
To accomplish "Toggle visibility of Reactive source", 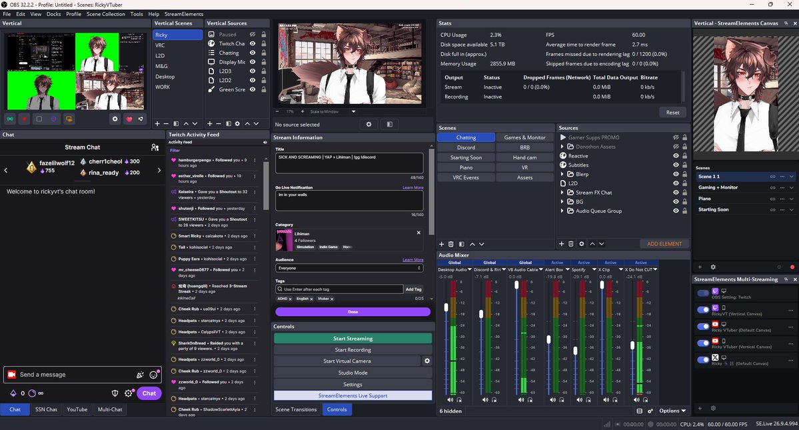I will 676,156.
